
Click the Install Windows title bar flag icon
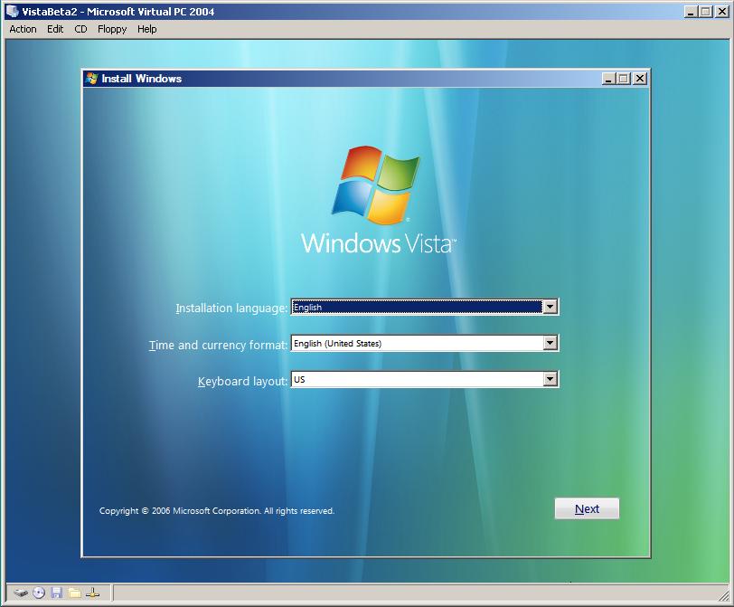click(92, 78)
